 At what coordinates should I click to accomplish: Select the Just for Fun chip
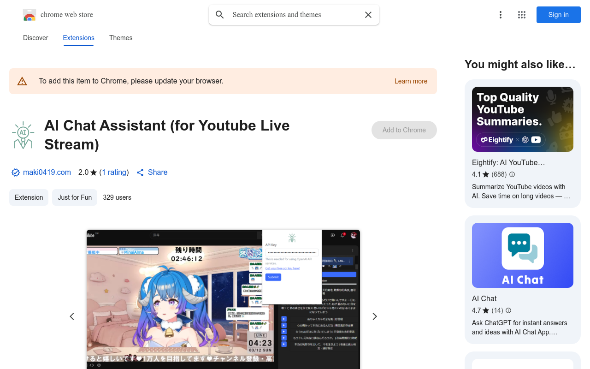coord(75,197)
